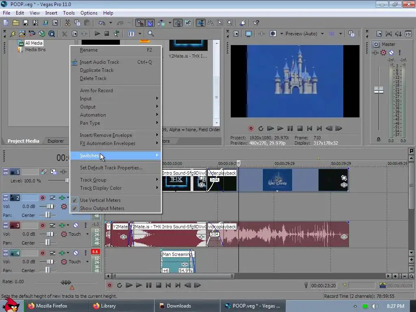
Task: Click the pan/crop icon on the Disney clip
Action: 344,178
